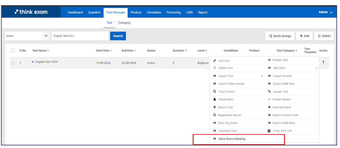Click the magnifier icon beside Test Preview
The height and width of the screenshot is (148, 340).
[x=215, y=92]
